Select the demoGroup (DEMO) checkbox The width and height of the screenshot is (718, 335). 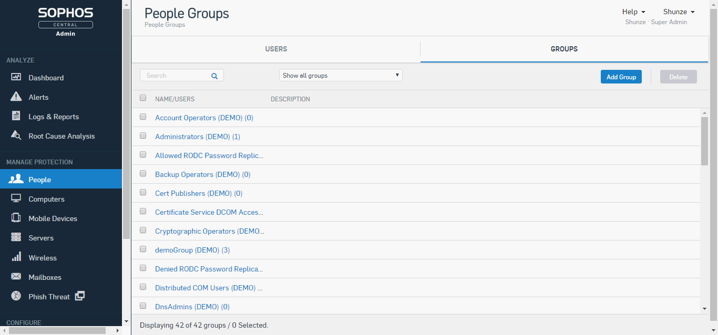pyautogui.click(x=143, y=249)
